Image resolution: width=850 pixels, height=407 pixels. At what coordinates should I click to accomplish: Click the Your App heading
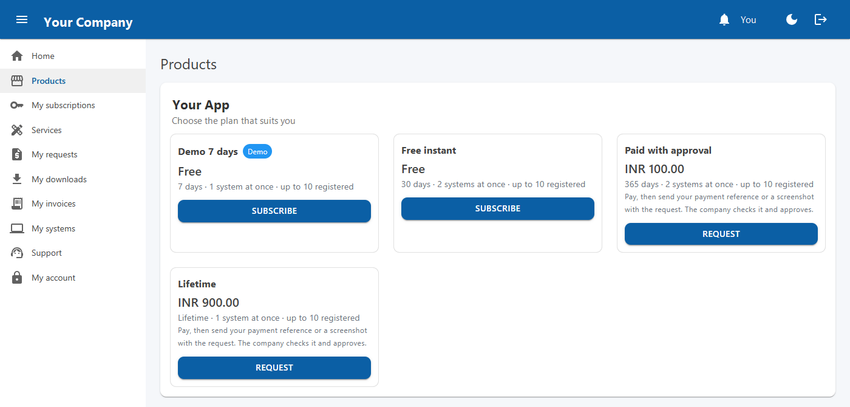pos(201,105)
